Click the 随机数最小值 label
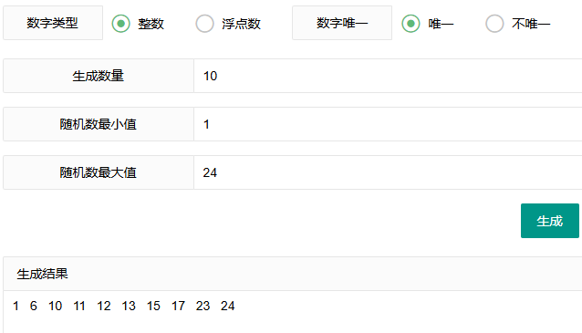This screenshot has height=333, width=582. 99,124
